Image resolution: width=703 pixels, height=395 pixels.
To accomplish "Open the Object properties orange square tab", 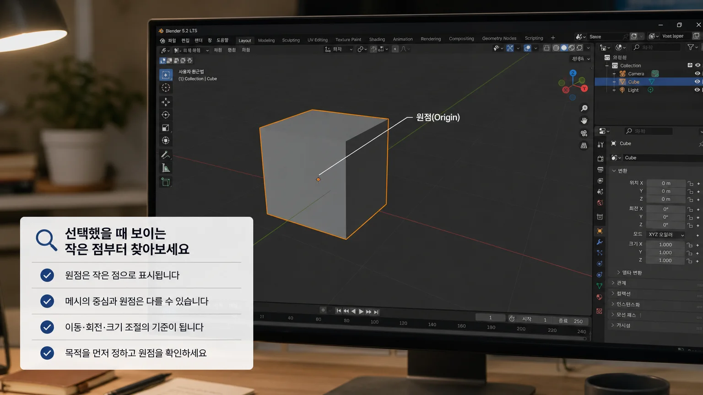I will click(600, 231).
